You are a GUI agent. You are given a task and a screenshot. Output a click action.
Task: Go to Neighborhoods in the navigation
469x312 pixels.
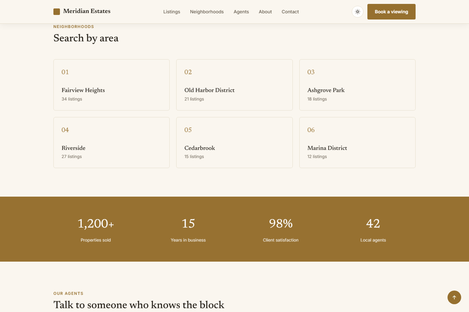207,12
